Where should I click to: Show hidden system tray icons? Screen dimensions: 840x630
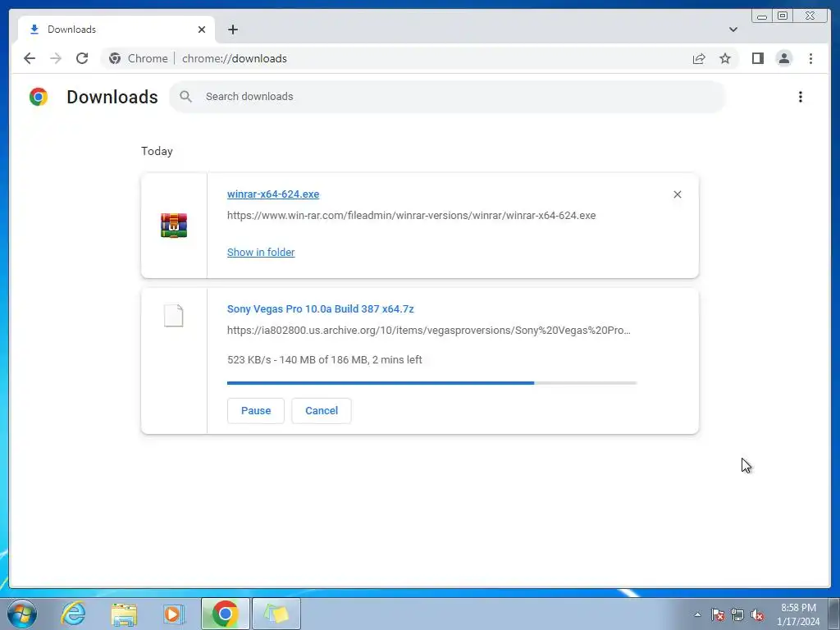[697, 614]
